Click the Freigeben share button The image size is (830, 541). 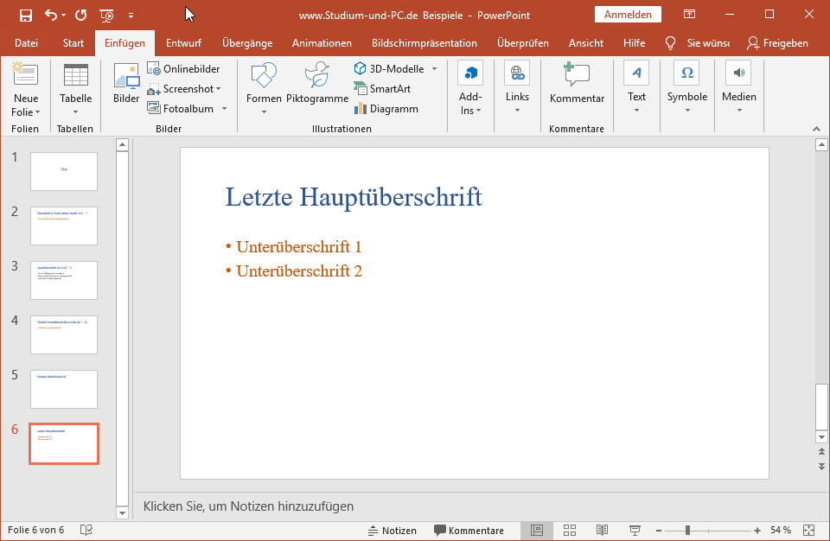click(x=777, y=43)
